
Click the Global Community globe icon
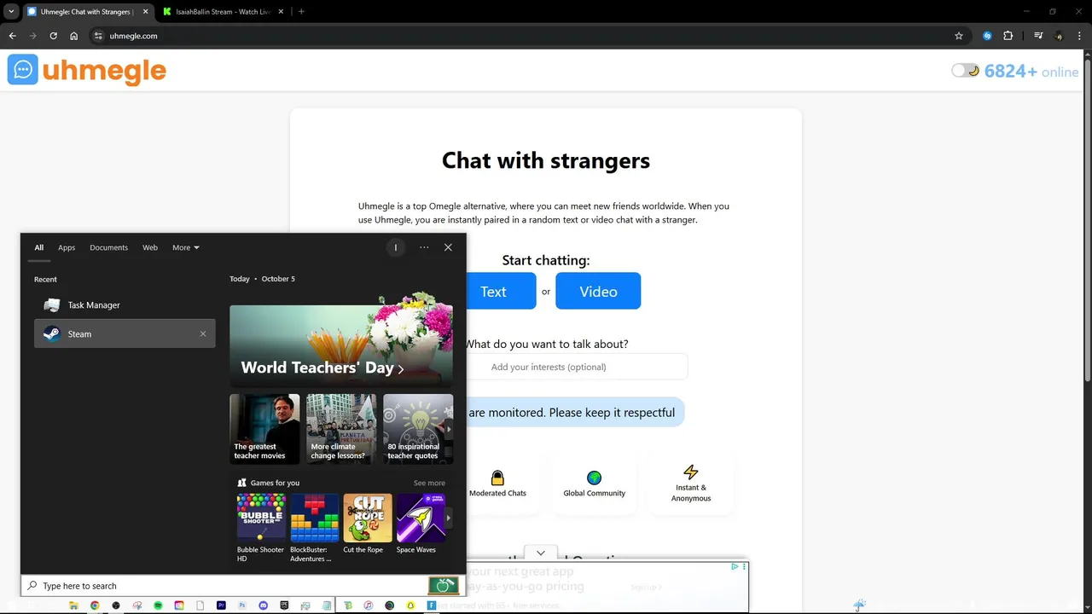pos(594,478)
